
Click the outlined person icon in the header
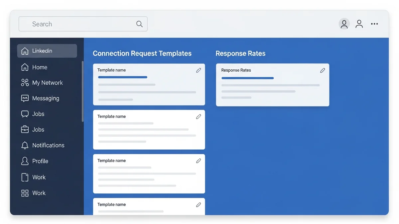359,24
